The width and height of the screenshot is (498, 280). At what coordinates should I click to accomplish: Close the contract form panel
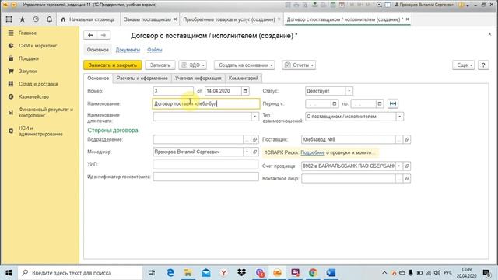pyautogui.click(x=489, y=34)
